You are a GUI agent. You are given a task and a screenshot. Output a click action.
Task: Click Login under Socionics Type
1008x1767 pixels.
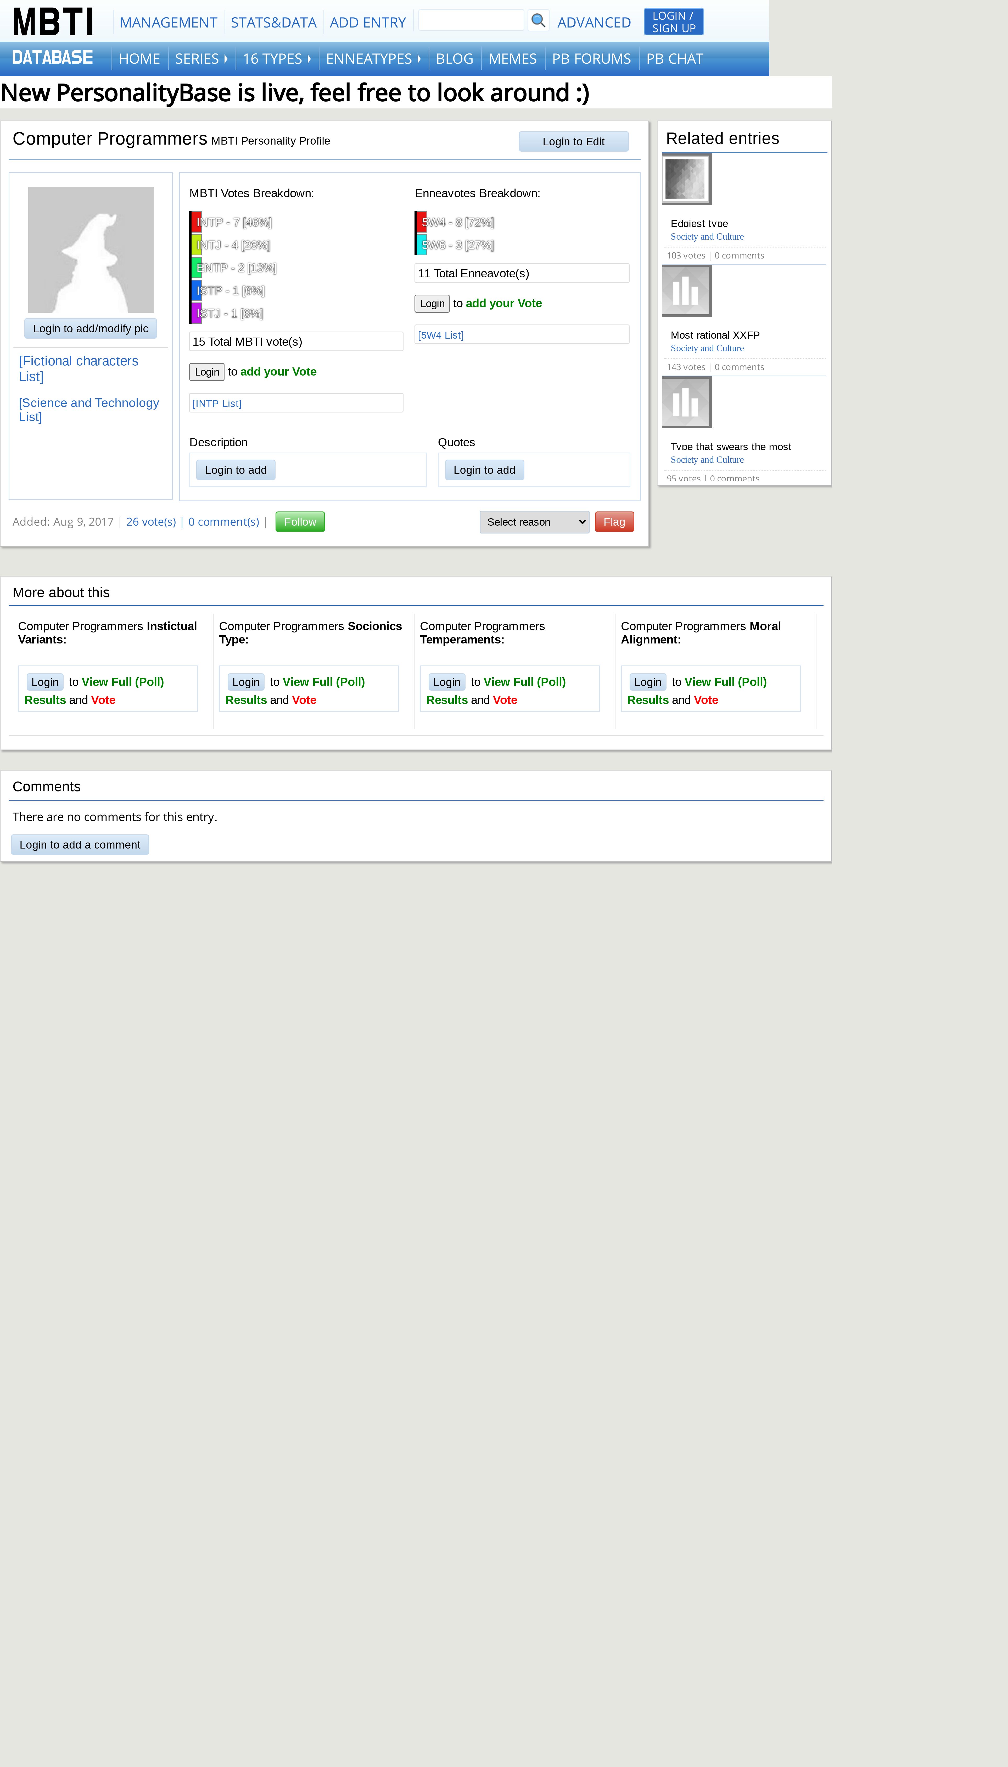tap(246, 682)
